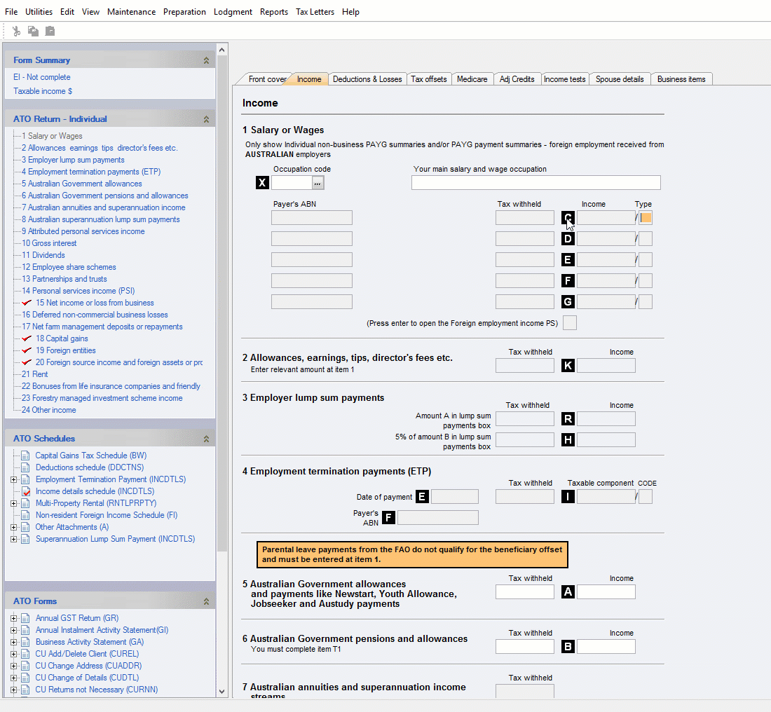Click the ETP CODE box

coord(646,497)
